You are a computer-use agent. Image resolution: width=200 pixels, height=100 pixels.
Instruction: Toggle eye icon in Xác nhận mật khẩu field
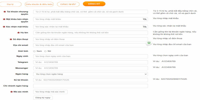click(145, 27)
